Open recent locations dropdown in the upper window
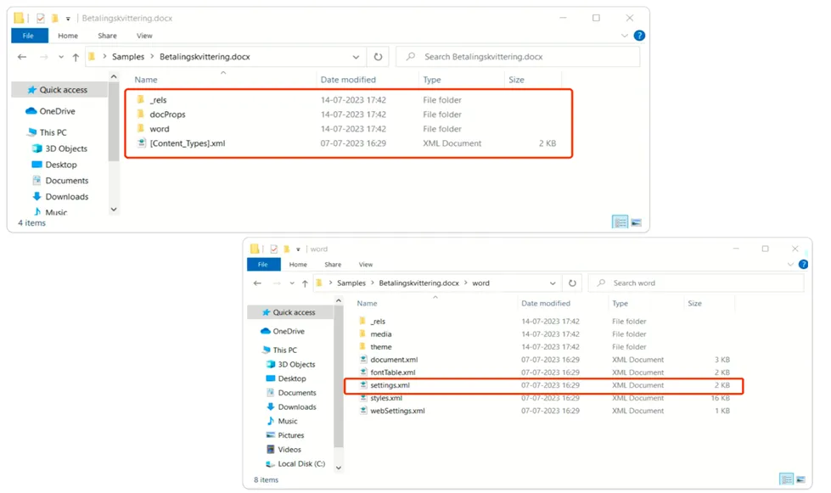 (x=61, y=57)
